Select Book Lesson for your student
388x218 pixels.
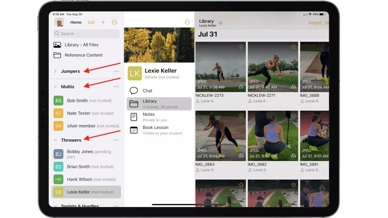coord(156,127)
